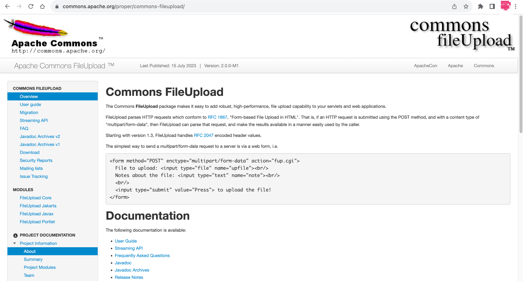Open Security Reports sidebar link
523x281 pixels.
(36, 160)
